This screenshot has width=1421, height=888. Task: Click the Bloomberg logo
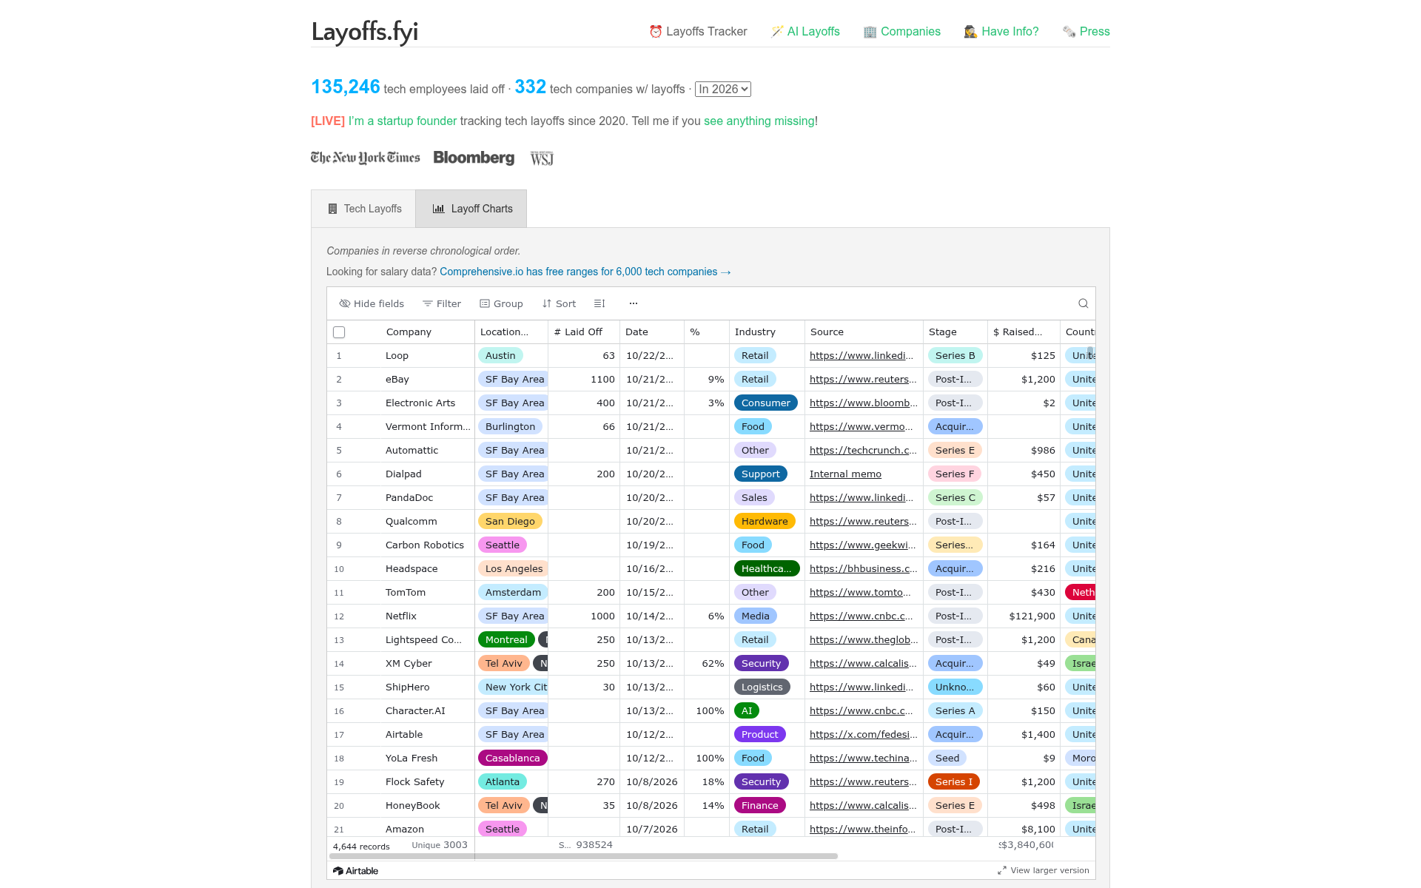pyautogui.click(x=474, y=158)
